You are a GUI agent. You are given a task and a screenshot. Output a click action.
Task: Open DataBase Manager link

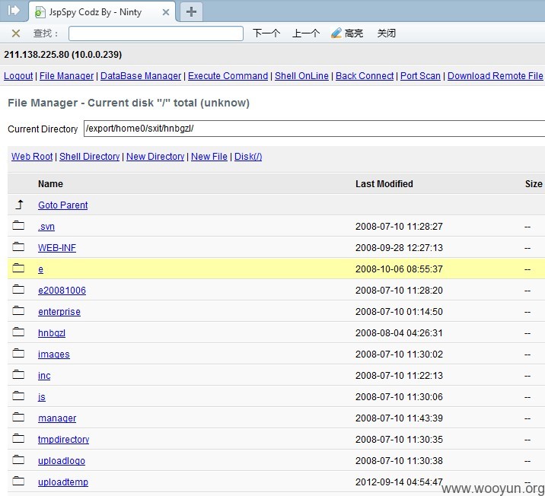[x=141, y=76]
